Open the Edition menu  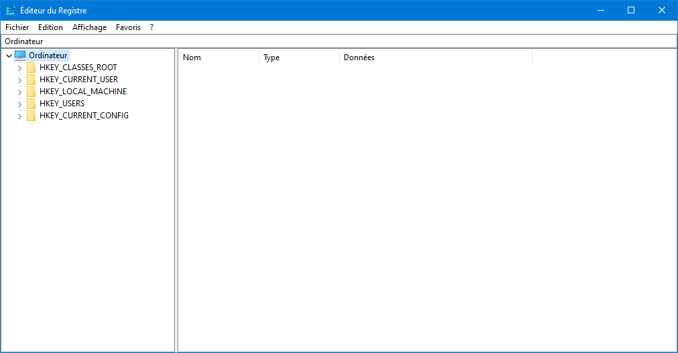click(51, 27)
